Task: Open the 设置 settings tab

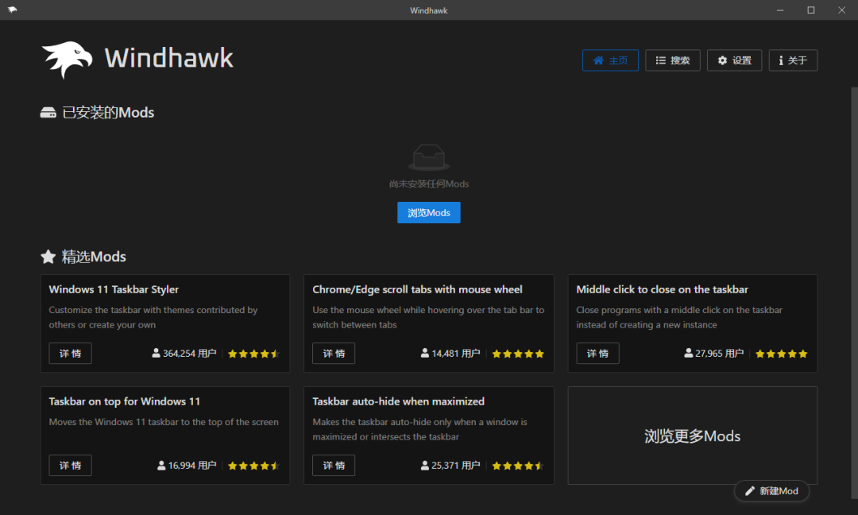Action: 734,60
